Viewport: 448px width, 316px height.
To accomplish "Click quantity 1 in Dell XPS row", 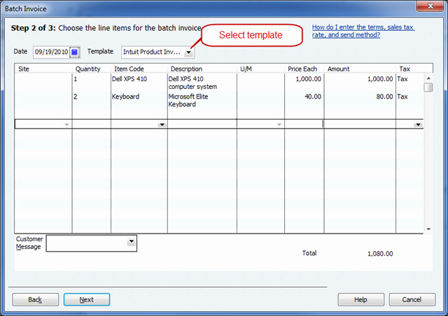I will point(76,79).
